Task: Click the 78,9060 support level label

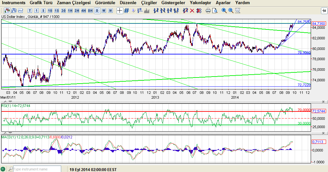Action: [x=304, y=53]
